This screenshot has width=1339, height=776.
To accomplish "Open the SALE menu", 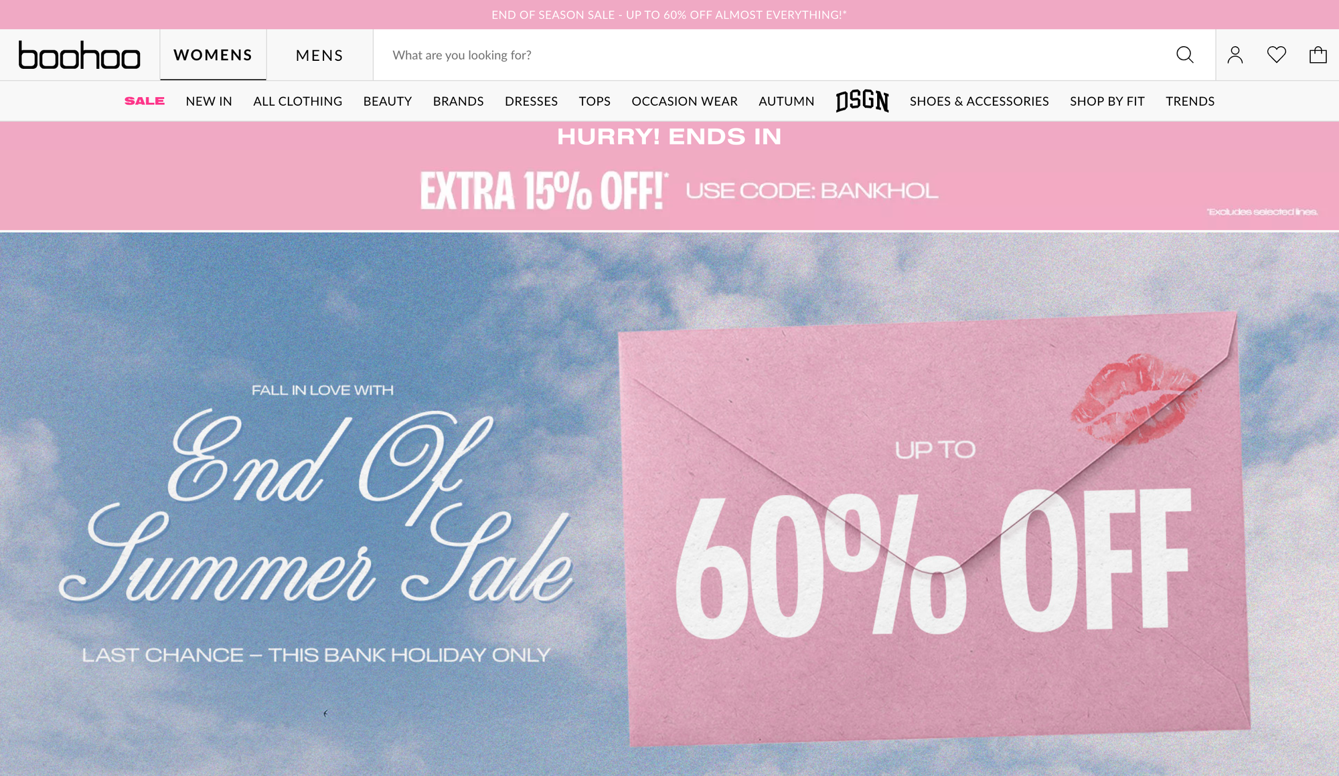I will coord(145,101).
